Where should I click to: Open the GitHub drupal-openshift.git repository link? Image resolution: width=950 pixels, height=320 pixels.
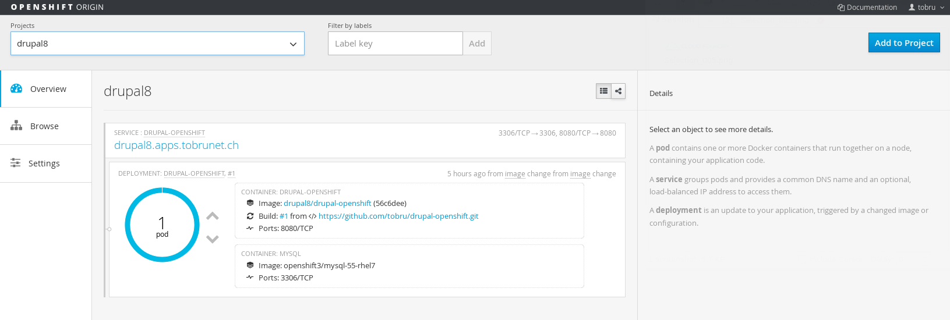click(x=398, y=216)
